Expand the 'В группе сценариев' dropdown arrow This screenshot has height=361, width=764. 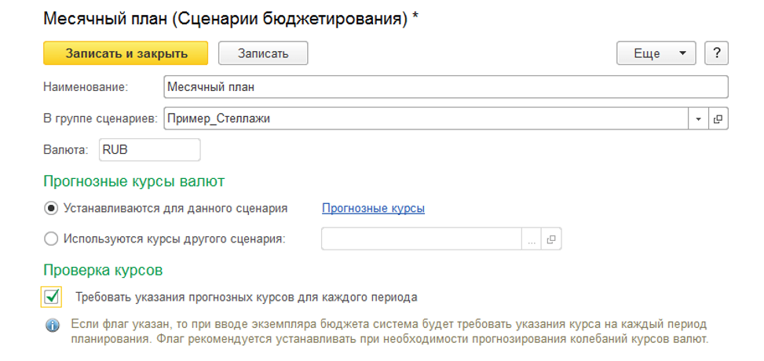(698, 119)
